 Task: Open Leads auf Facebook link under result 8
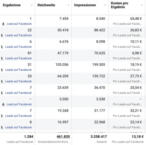coord(18,127)
